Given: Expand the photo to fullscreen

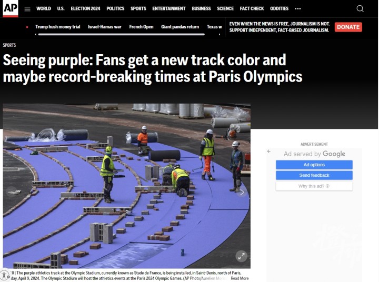Looking at the screenshot, I should 241,256.
